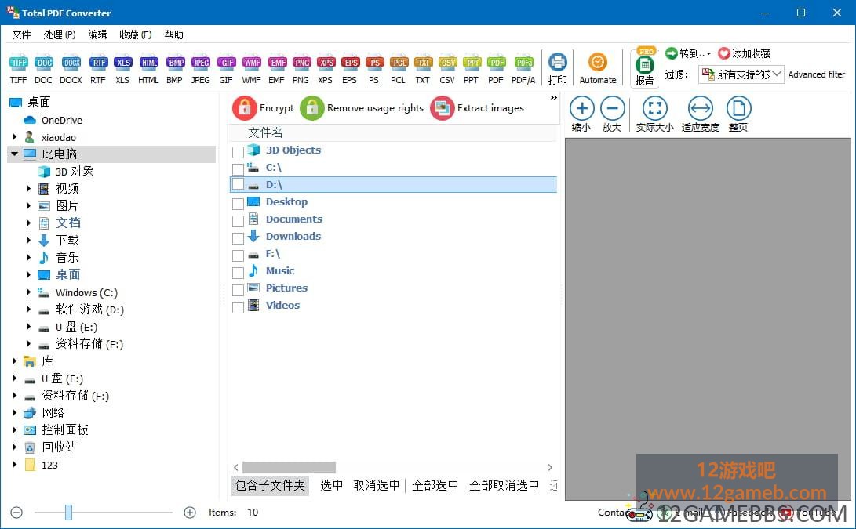Select the EPS conversion icon
Viewport: 856px width, 529px height.
pos(350,69)
